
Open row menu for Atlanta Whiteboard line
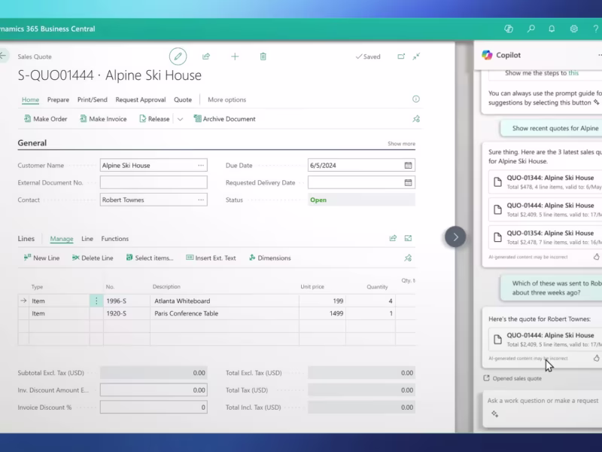(96, 301)
